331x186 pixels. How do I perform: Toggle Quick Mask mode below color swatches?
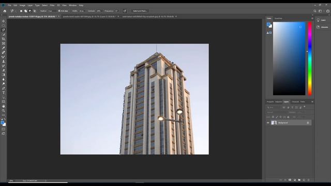pyautogui.click(x=4, y=129)
